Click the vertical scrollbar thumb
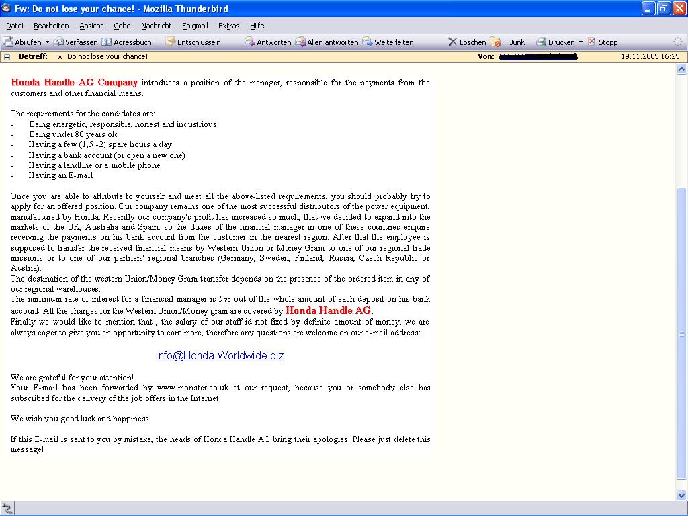Image resolution: width=688 pixels, height=516 pixels. (681, 333)
